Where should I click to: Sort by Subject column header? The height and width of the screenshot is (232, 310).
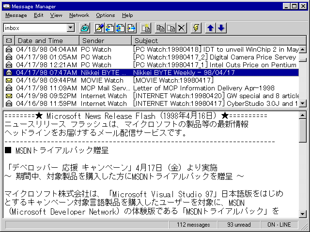pos(219,41)
